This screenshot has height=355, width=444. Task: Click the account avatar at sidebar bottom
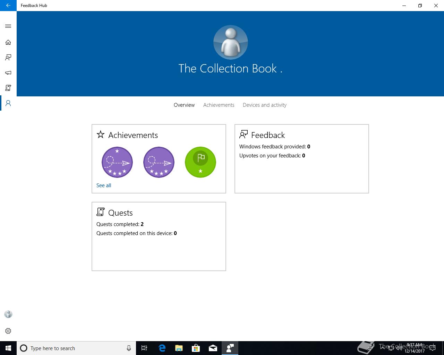pos(8,314)
